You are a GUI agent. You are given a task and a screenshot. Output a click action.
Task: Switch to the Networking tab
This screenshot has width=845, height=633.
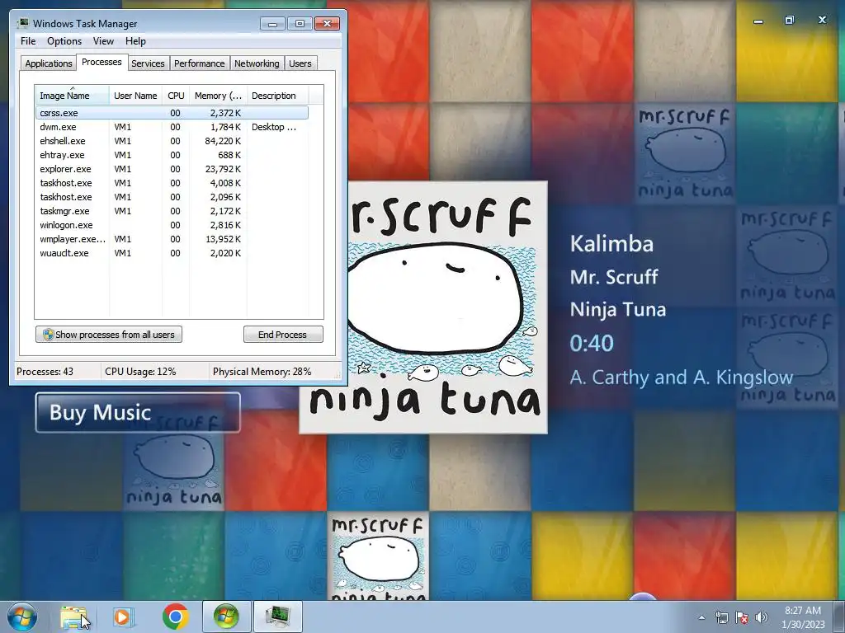point(257,63)
